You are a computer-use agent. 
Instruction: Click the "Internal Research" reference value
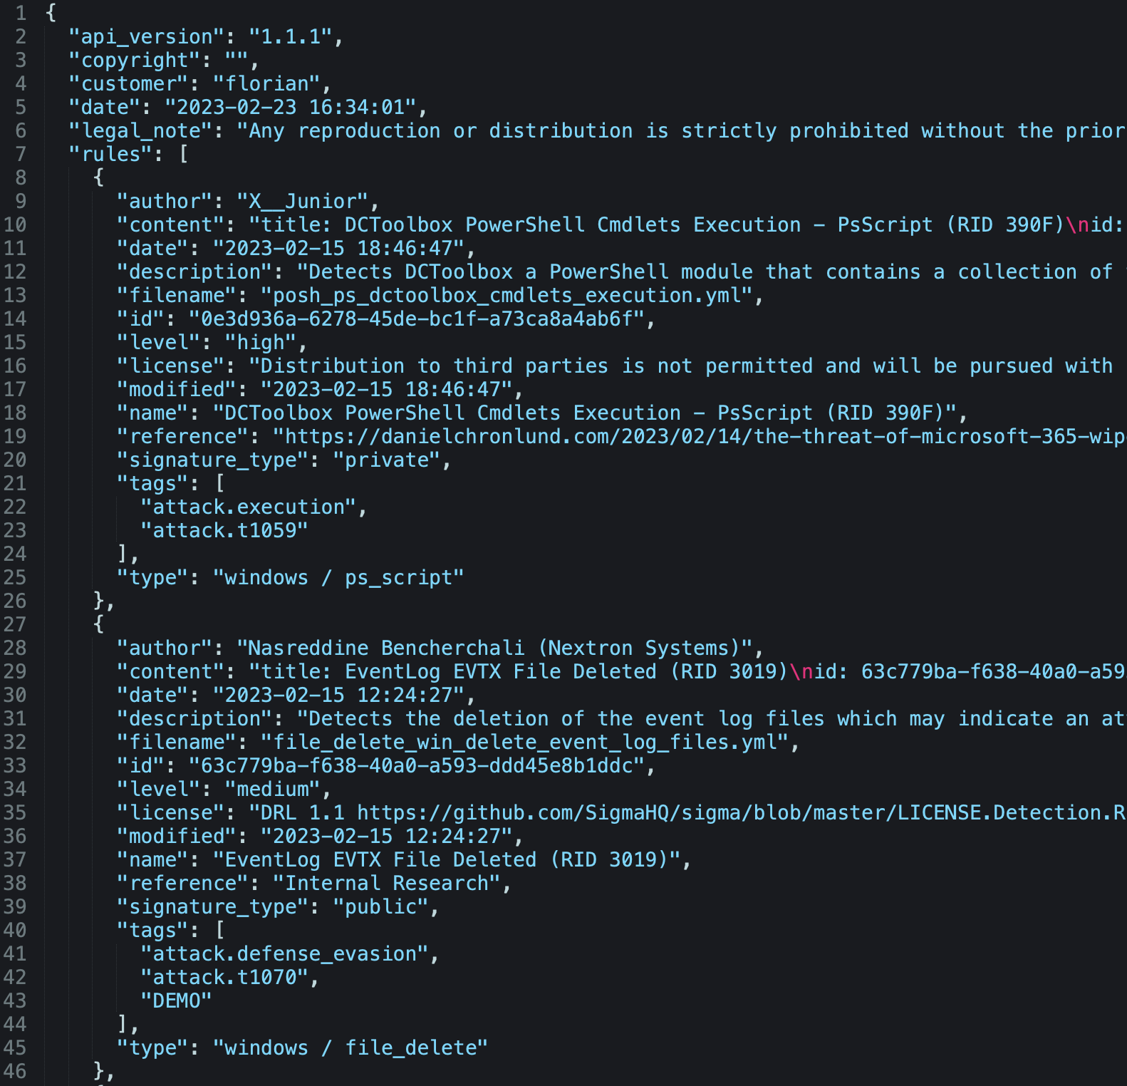387,883
